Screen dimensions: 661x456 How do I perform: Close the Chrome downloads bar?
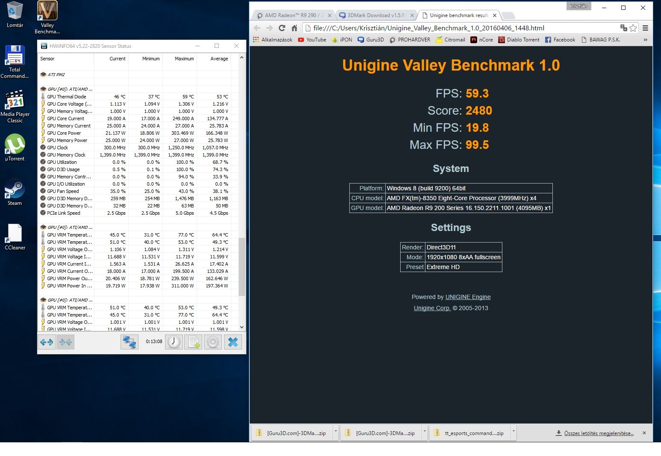point(644,433)
